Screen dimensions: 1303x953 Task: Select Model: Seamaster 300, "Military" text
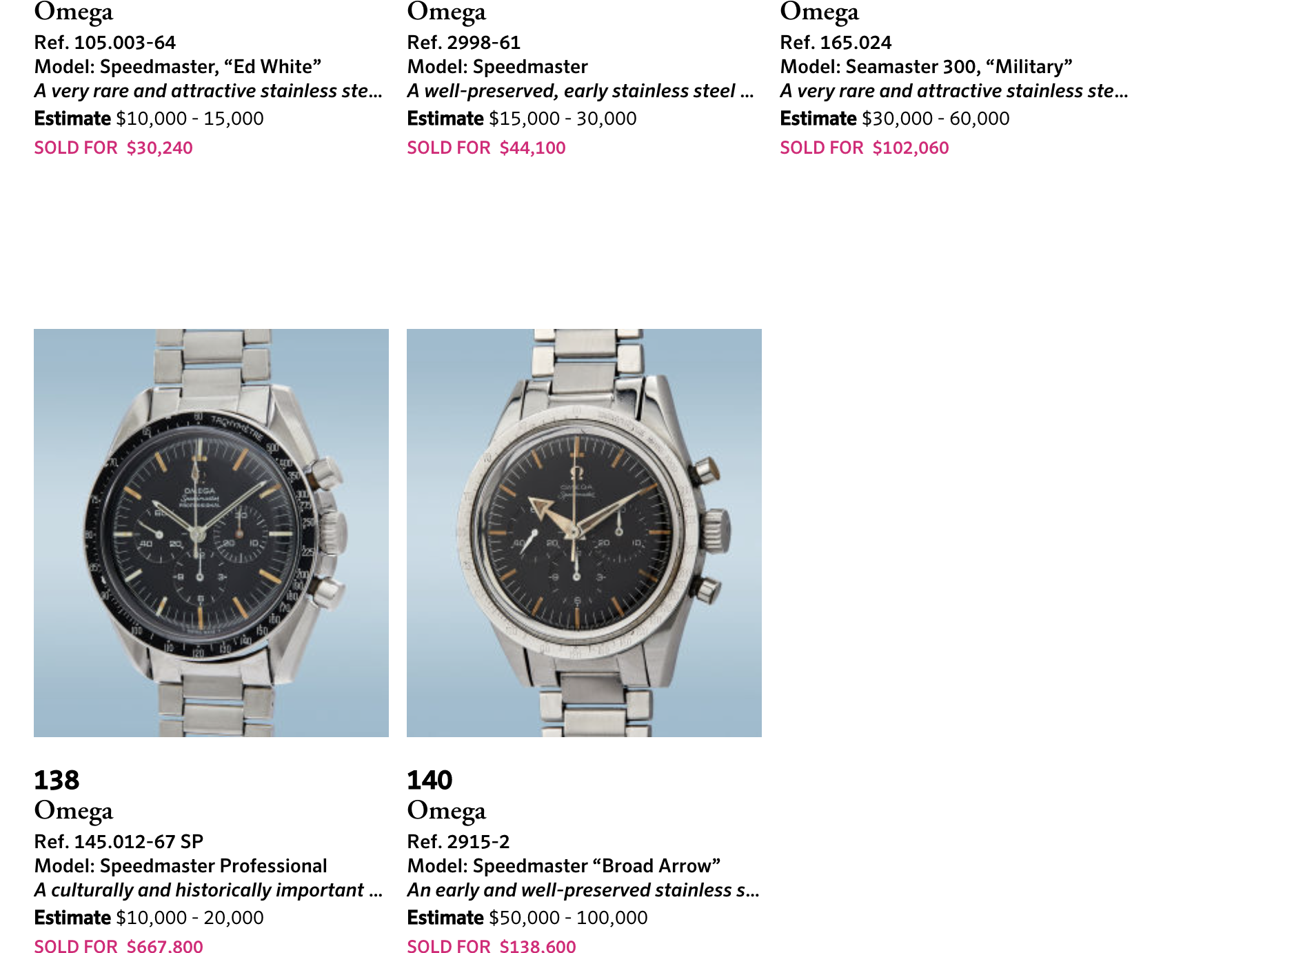[x=926, y=67]
